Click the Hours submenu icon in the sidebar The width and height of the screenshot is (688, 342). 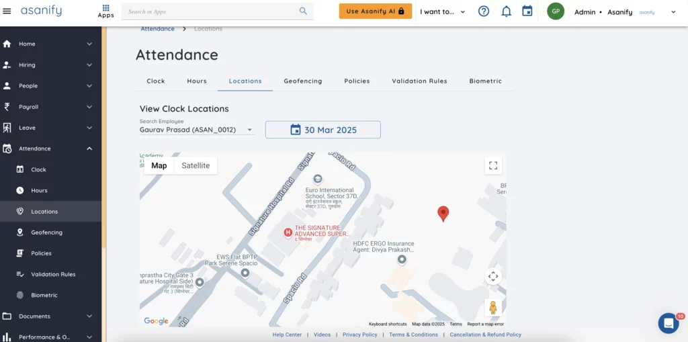[19, 191]
